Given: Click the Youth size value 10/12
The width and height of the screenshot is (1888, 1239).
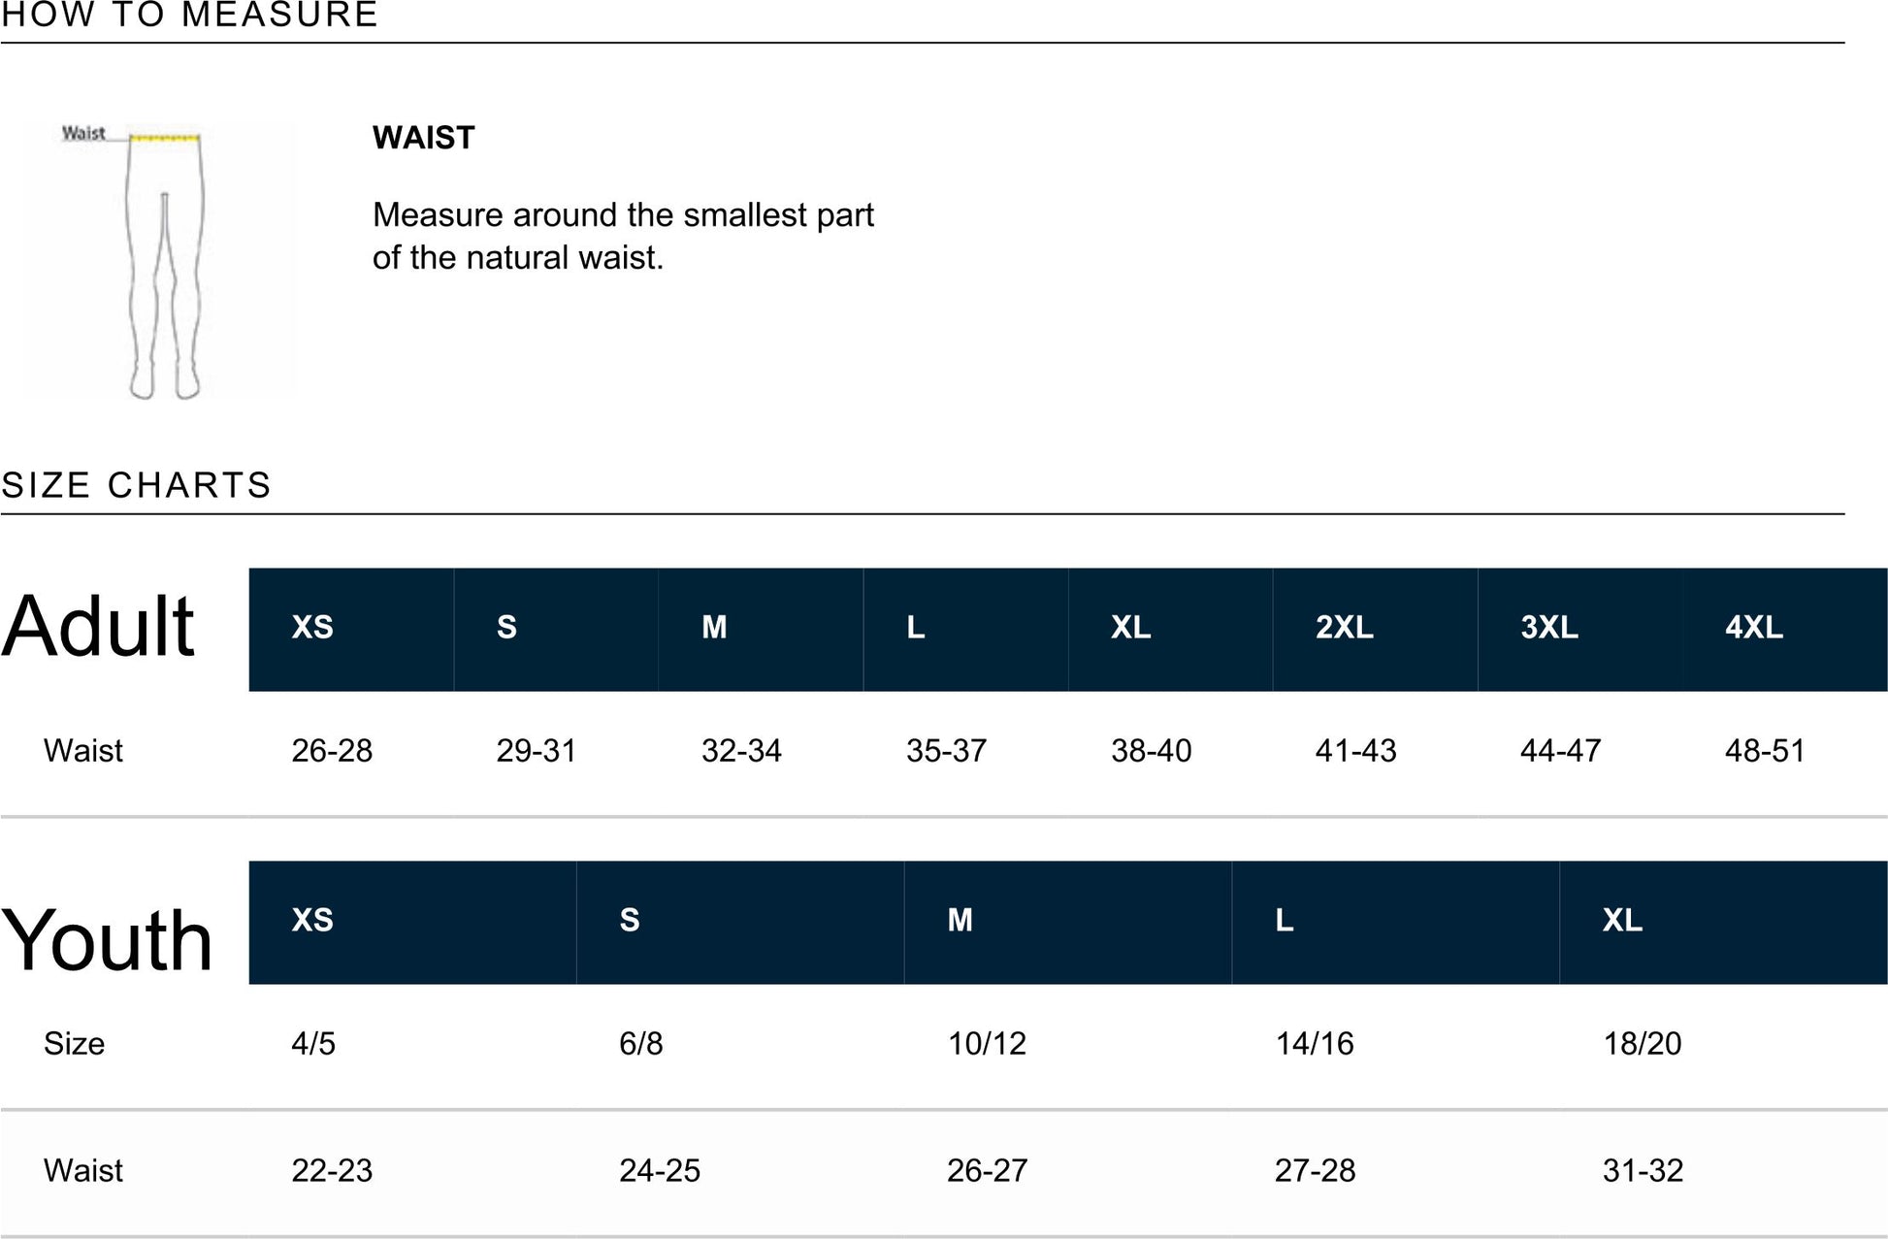Looking at the screenshot, I should [x=986, y=1044].
